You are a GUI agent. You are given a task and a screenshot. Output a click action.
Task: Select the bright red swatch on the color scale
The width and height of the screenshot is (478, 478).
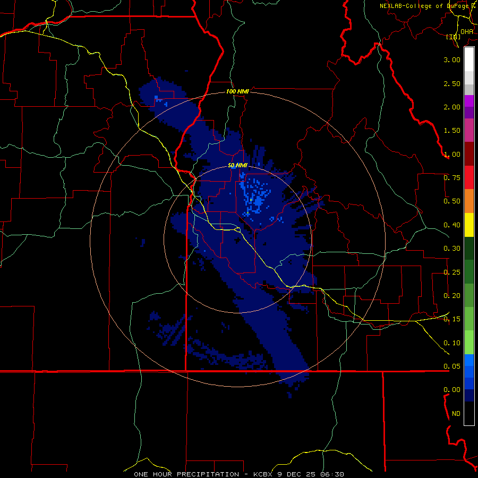469,177
